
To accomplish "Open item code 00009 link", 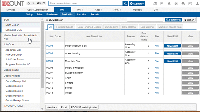I will click(49, 61).
